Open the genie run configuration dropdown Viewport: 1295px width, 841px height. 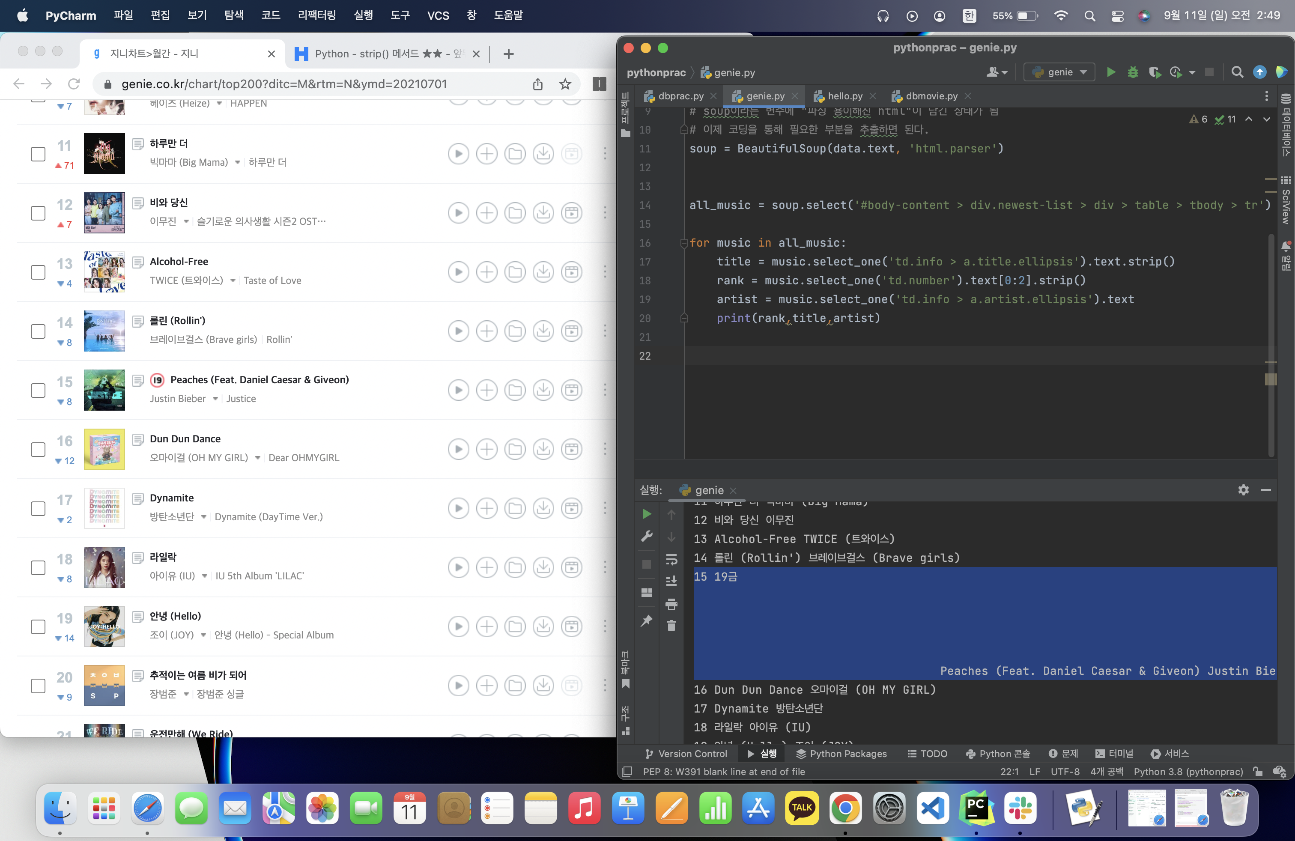pyautogui.click(x=1059, y=72)
